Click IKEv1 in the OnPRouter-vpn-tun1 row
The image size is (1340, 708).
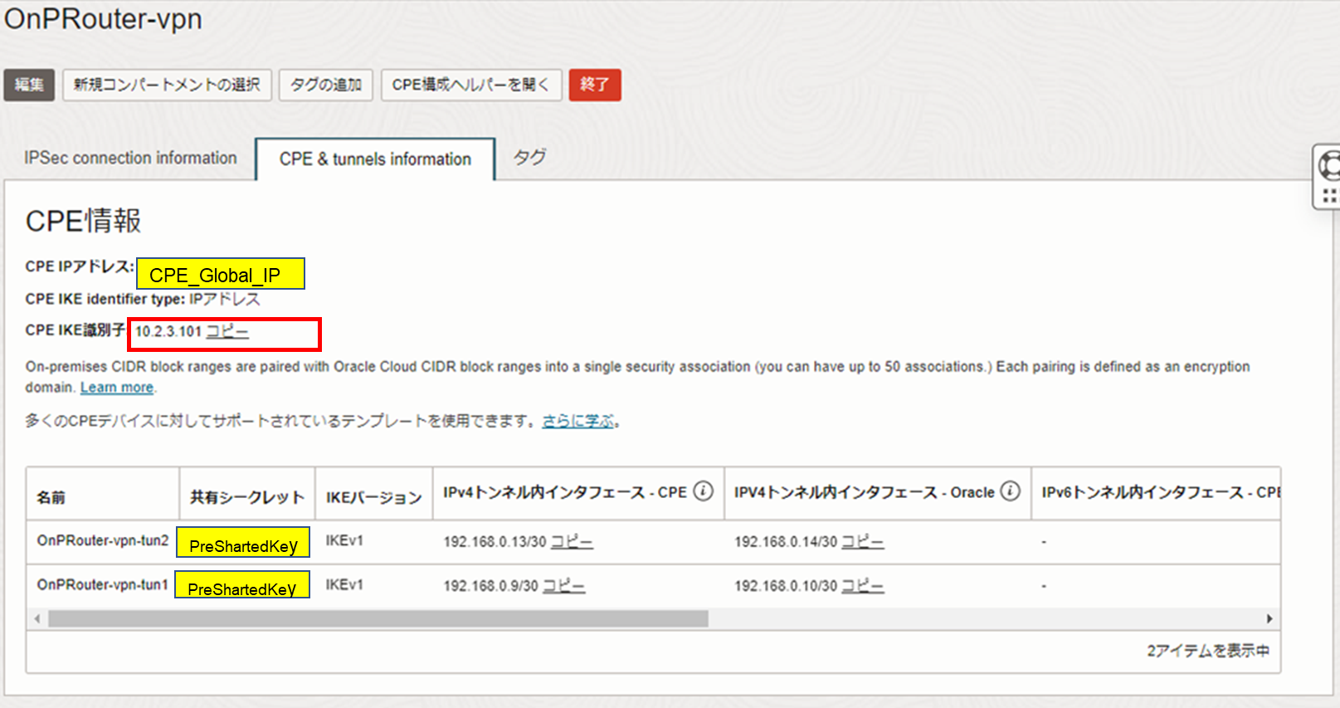click(x=344, y=584)
